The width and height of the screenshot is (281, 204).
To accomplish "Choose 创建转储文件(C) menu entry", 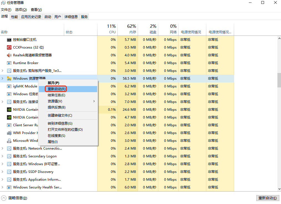I will [x=68, y=115].
